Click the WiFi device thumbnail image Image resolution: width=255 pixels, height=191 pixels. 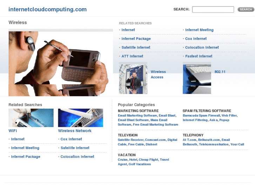click(x=31, y=118)
